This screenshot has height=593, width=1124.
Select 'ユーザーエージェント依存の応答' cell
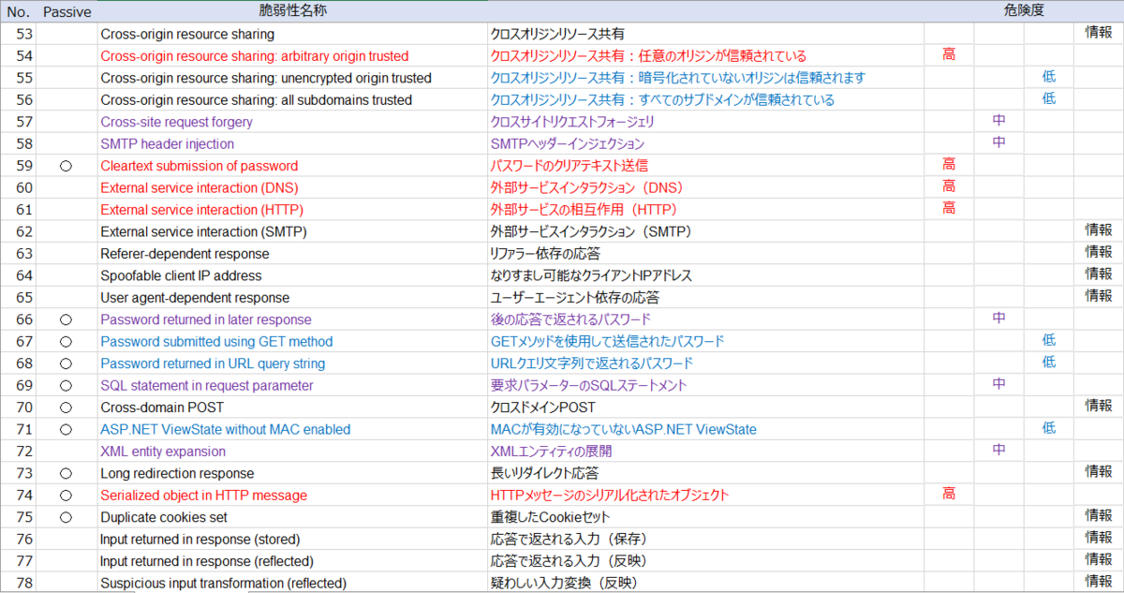706,298
